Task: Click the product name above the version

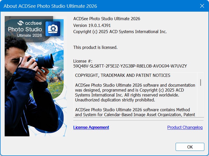Action: pyautogui.click(x=107, y=19)
